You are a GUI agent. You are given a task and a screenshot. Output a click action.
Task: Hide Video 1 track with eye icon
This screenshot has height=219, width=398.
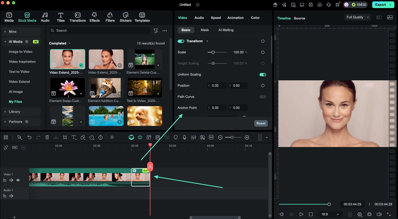pos(18,180)
